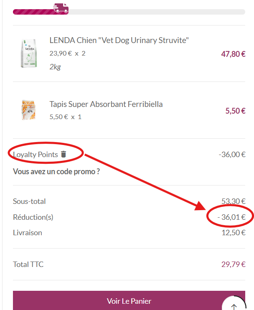Click the -36,00 € loyalty discount amount
254x310 pixels.
(232, 155)
